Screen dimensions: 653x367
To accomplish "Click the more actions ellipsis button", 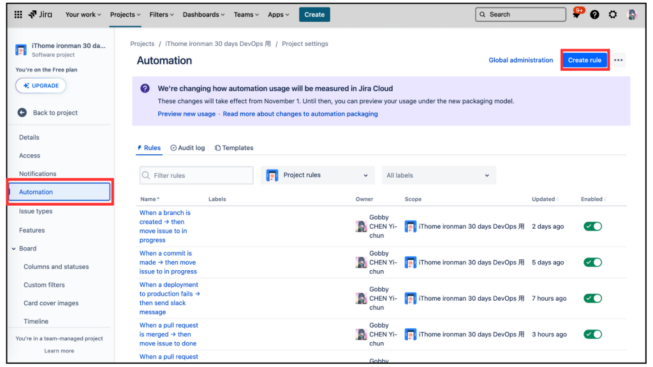I will (618, 61).
